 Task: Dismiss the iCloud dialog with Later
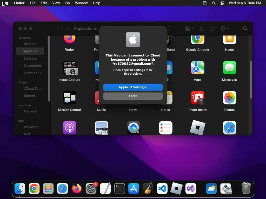(x=133, y=96)
